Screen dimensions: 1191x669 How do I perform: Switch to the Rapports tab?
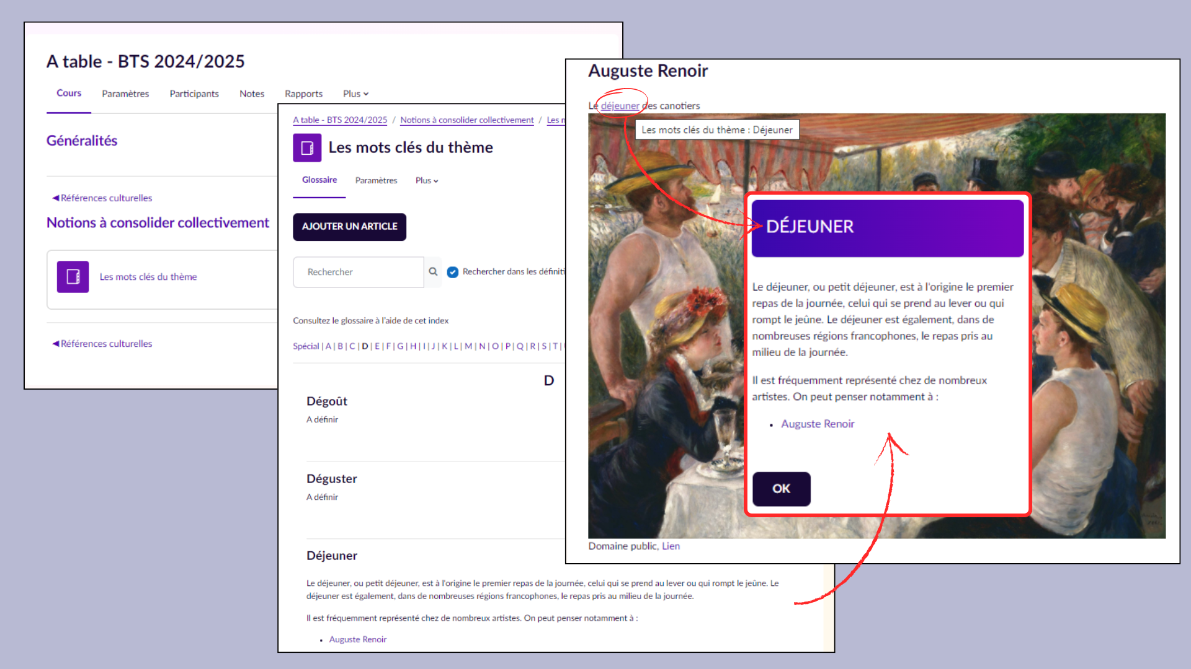[303, 94]
